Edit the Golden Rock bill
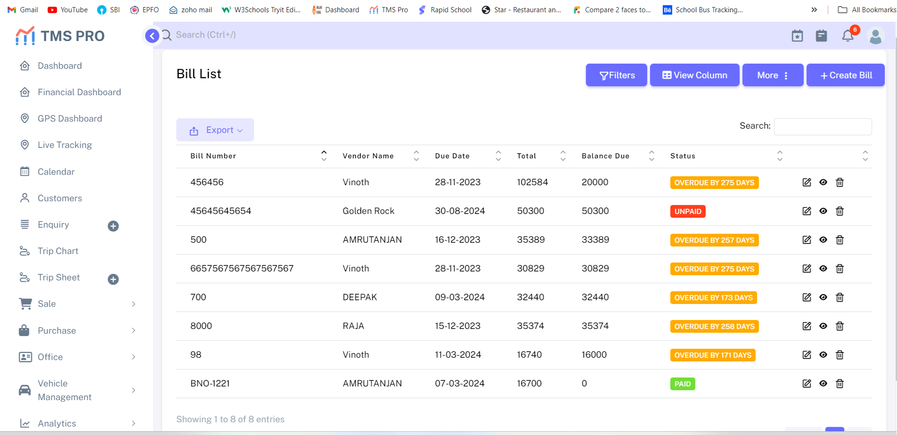Viewport: 897px width, 435px height. 807,211
